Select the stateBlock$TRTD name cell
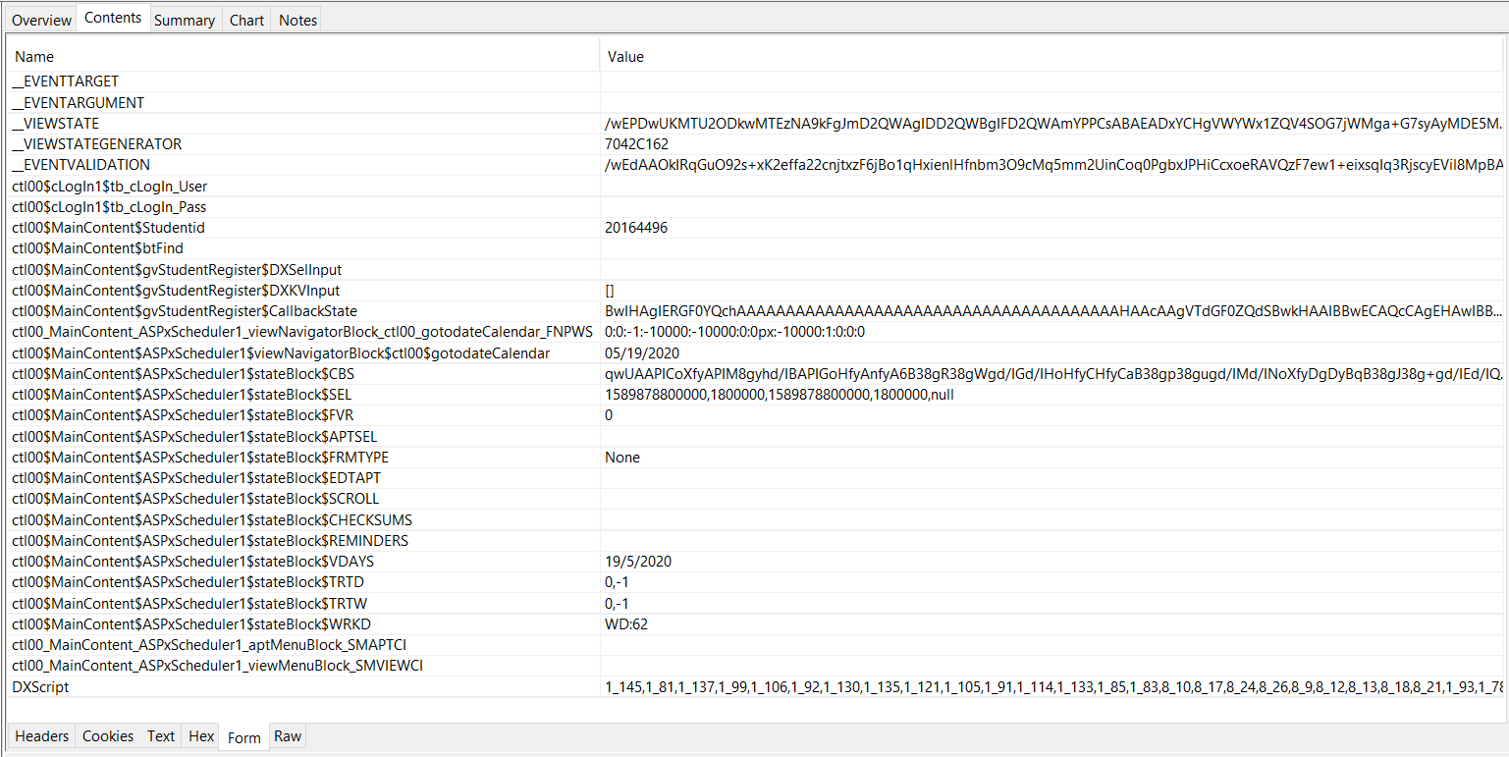1509x757 pixels. click(304, 582)
